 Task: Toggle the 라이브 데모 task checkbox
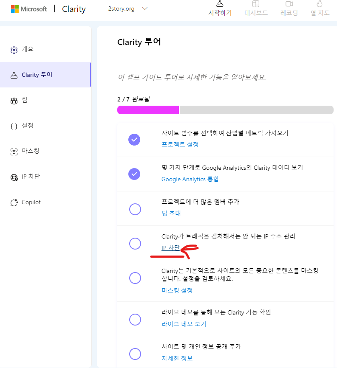click(135, 320)
